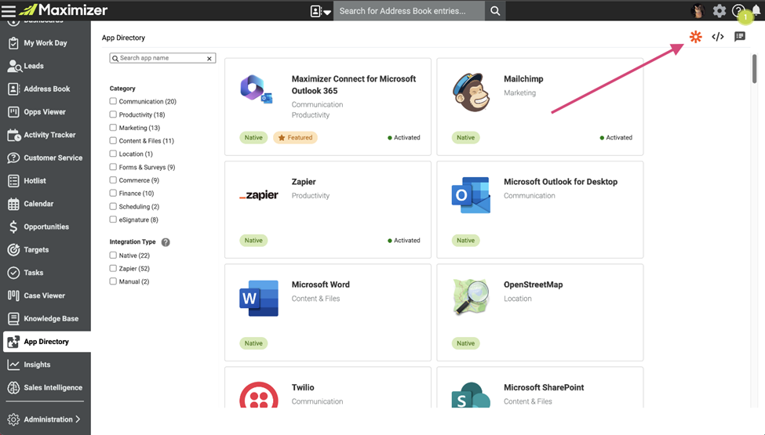The height and width of the screenshot is (435, 765).
Task: Filter by Native (22) integration type
Action: pos(113,256)
